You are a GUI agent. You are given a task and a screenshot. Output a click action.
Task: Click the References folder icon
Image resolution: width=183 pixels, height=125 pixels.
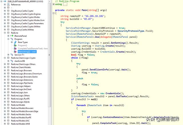point(8,5)
